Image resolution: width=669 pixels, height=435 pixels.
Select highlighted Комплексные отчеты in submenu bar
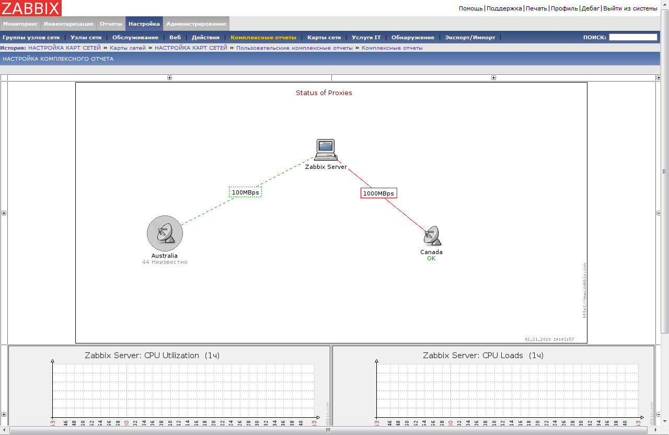point(263,38)
